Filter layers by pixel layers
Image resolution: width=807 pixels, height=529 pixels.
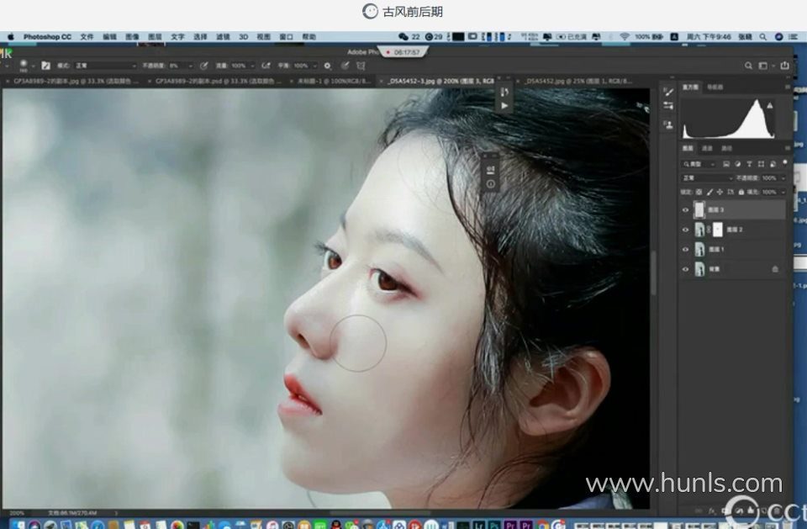[725, 164]
